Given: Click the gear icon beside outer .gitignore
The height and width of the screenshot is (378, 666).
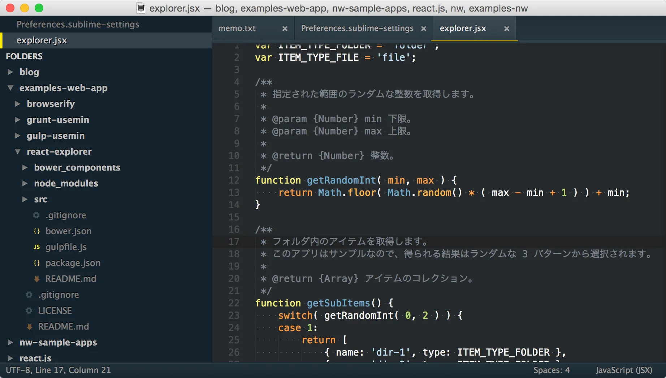Looking at the screenshot, I should [29, 295].
